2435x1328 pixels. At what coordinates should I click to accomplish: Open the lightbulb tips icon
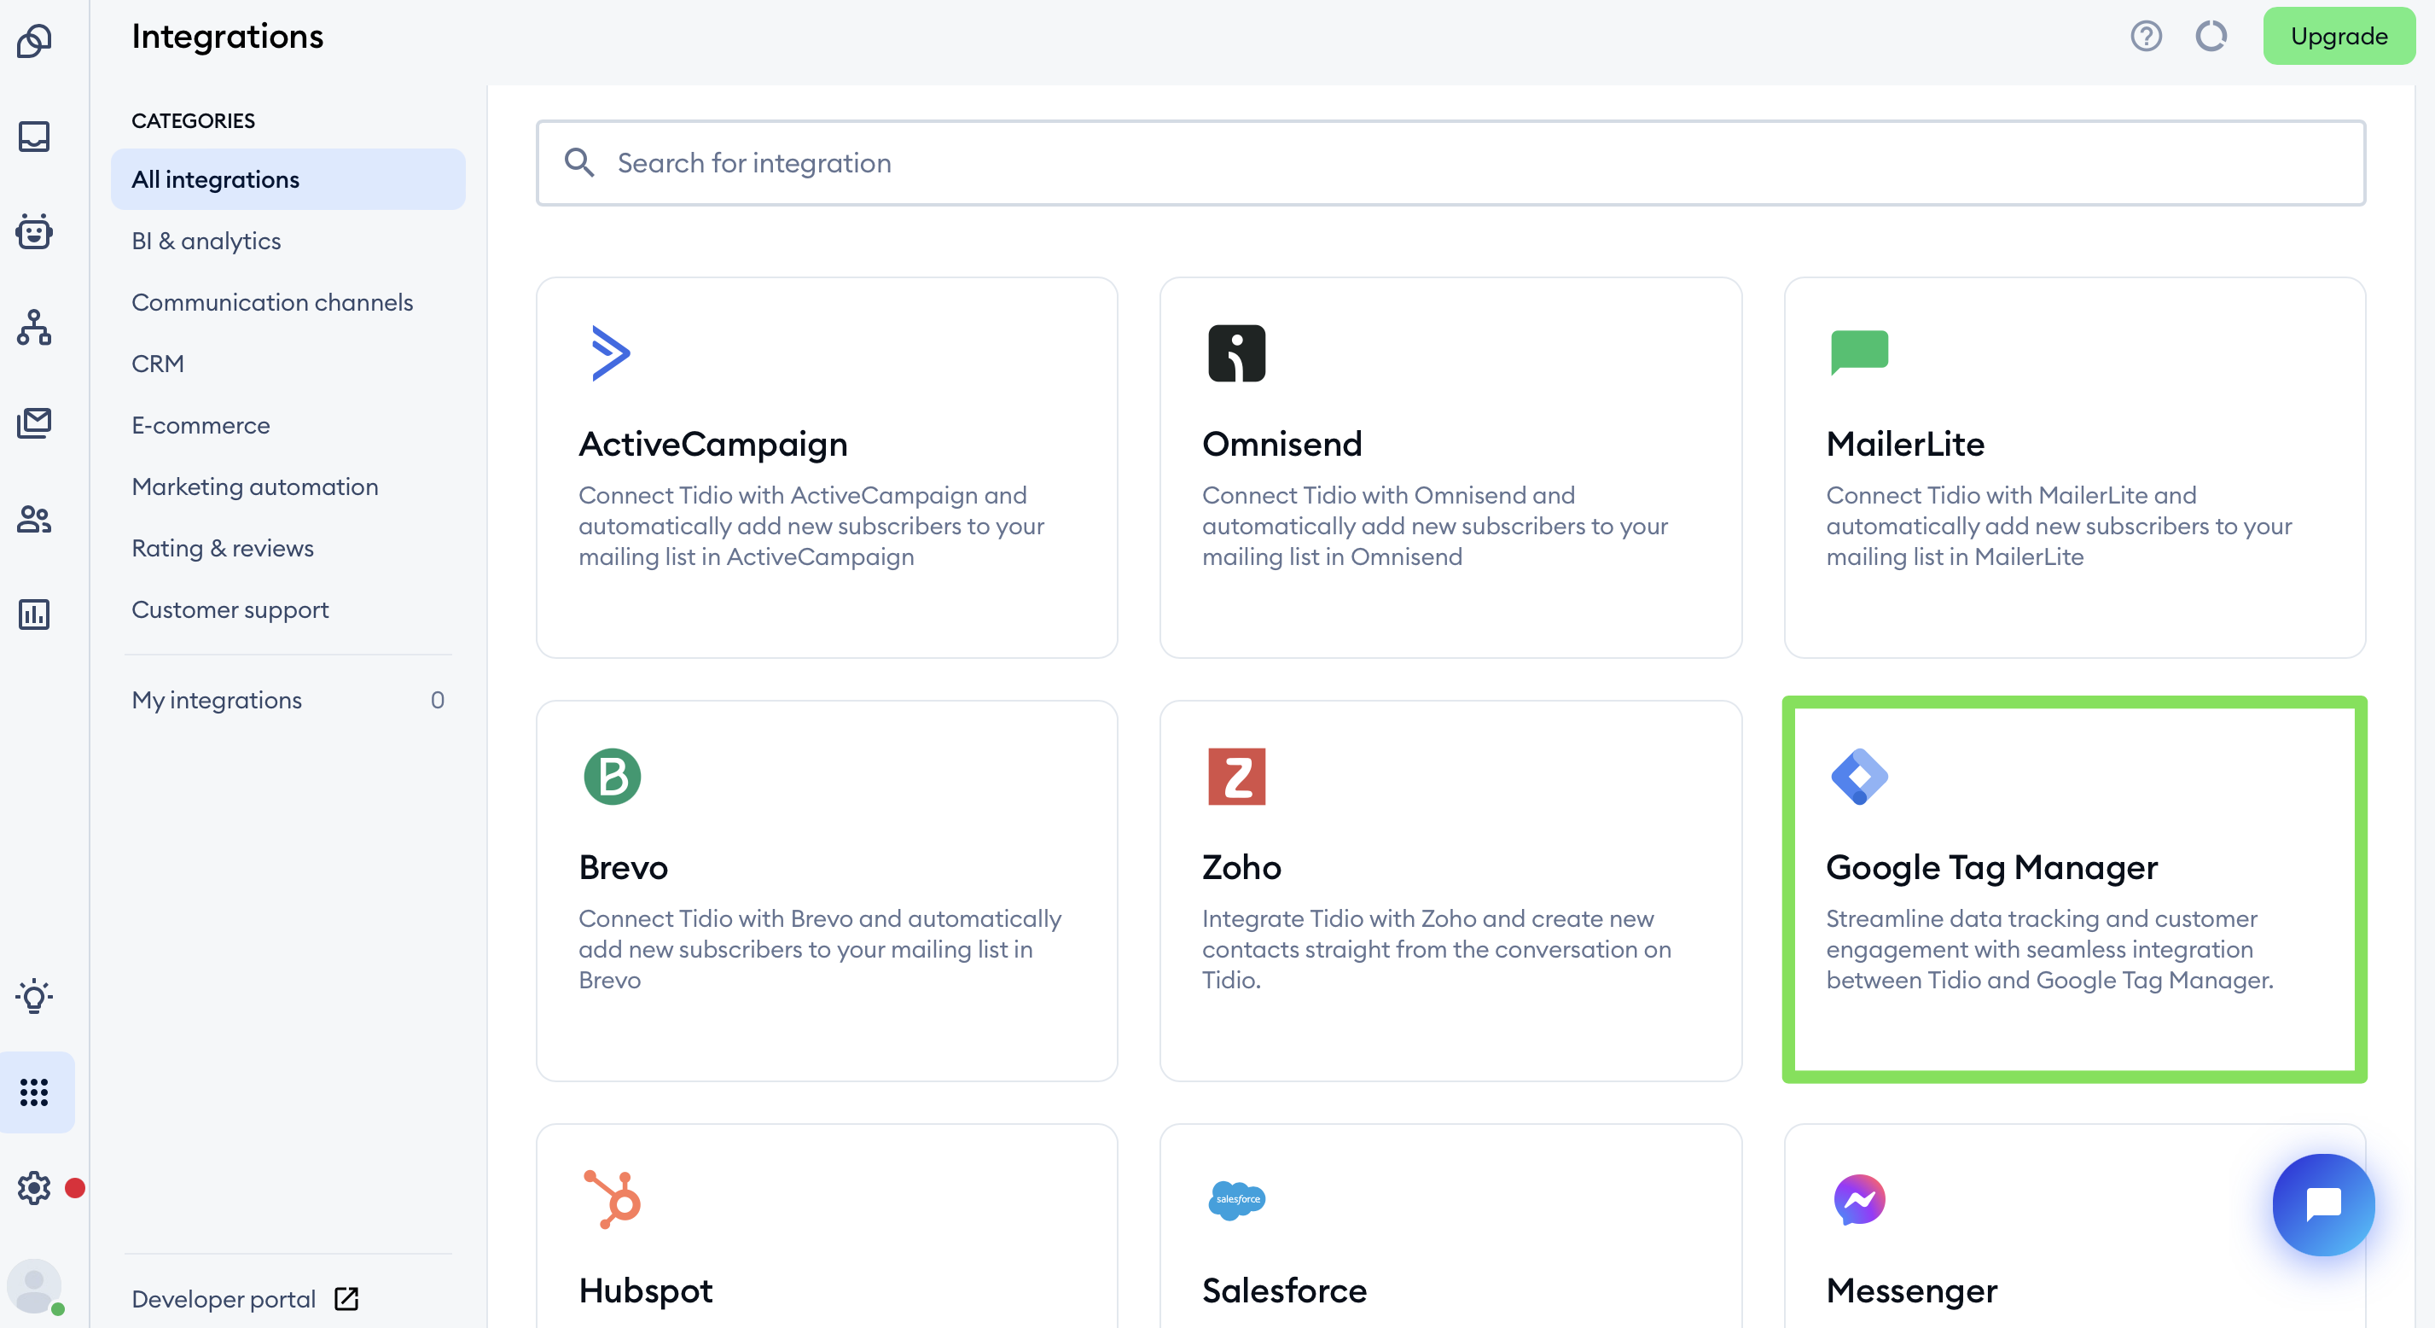(x=35, y=996)
